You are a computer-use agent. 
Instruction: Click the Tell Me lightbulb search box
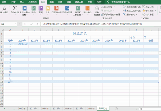pos(118,2)
